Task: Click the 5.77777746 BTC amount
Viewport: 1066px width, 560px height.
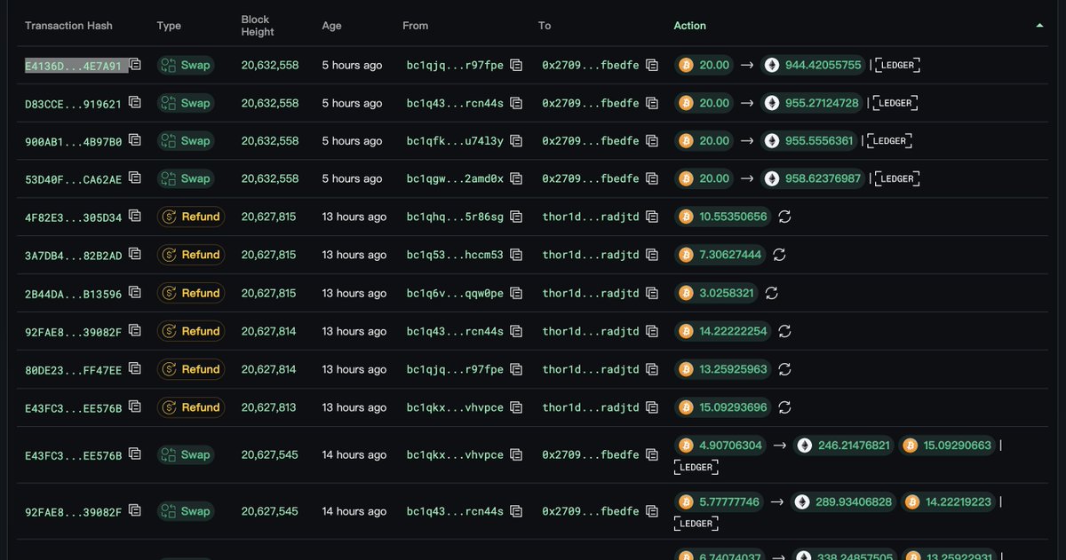Action: 720,502
